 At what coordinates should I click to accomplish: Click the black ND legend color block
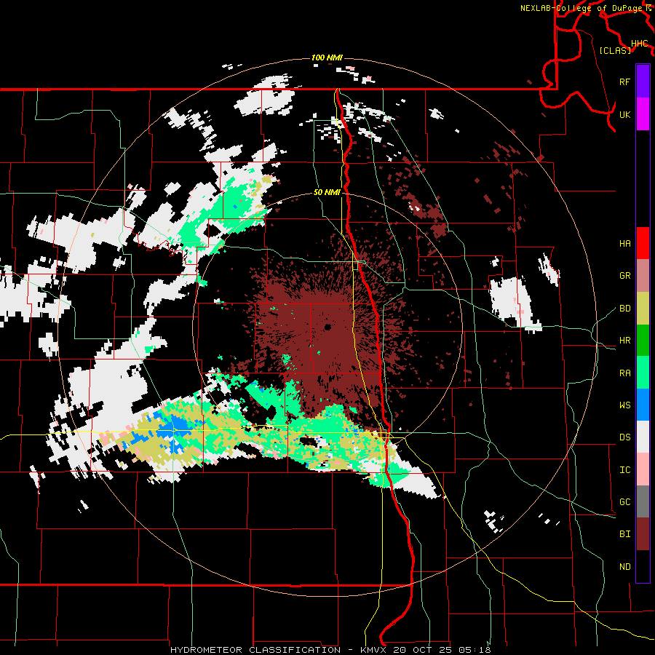(643, 566)
